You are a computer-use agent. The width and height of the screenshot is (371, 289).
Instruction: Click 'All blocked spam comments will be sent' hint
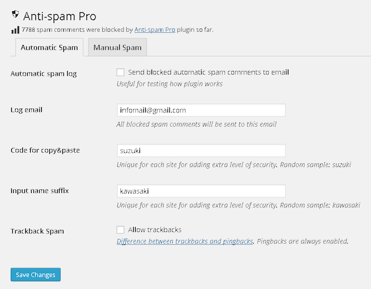click(197, 124)
